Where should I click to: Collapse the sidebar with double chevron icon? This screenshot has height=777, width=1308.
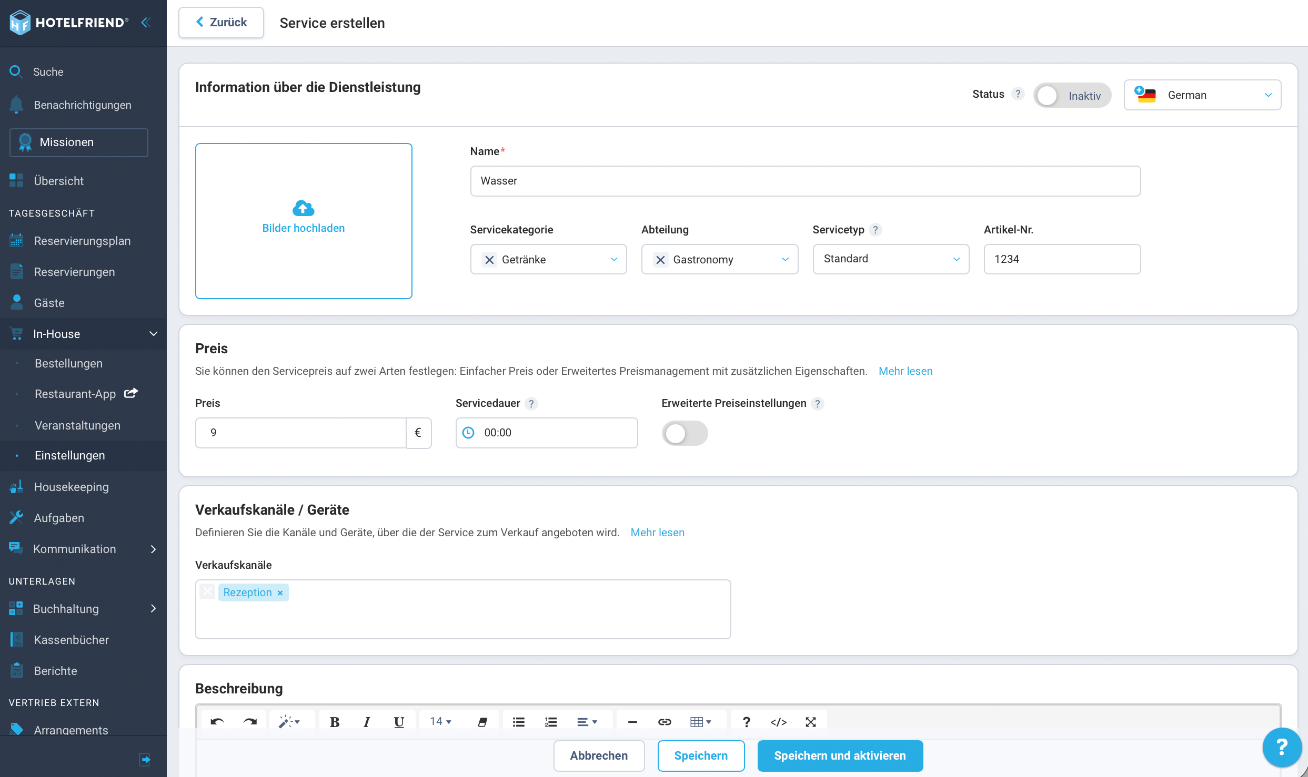tap(146, 23)
